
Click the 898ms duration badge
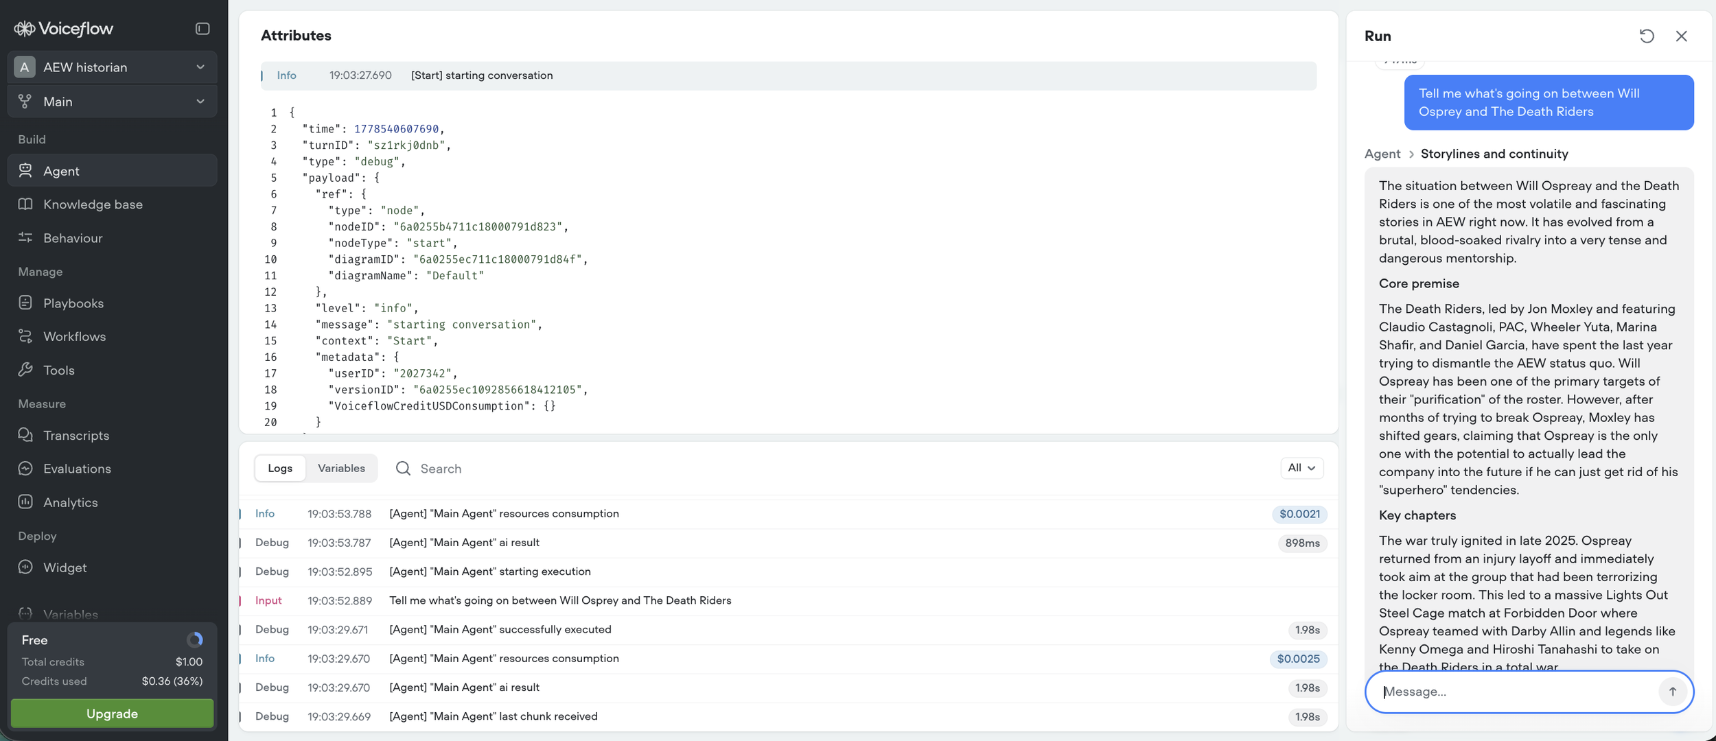click(1302, 543)
